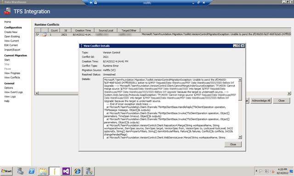Start the current migration

coord(7,60)
